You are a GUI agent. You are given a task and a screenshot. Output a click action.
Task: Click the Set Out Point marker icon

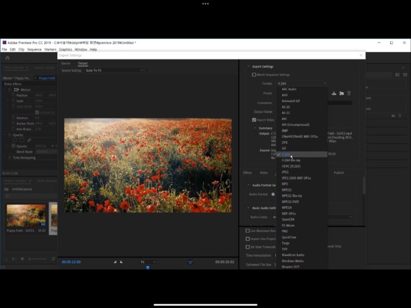click(x=121, y=262)
